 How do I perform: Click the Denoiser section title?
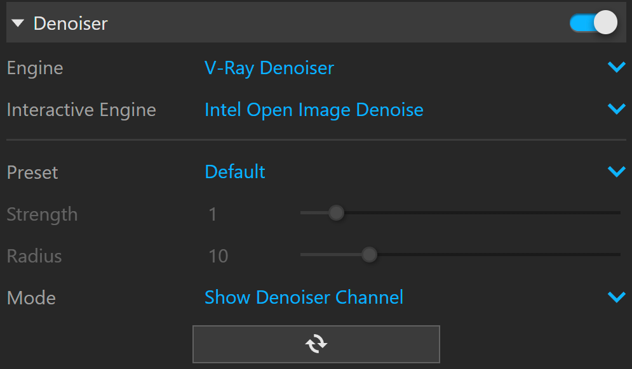(x=71, y=23)
